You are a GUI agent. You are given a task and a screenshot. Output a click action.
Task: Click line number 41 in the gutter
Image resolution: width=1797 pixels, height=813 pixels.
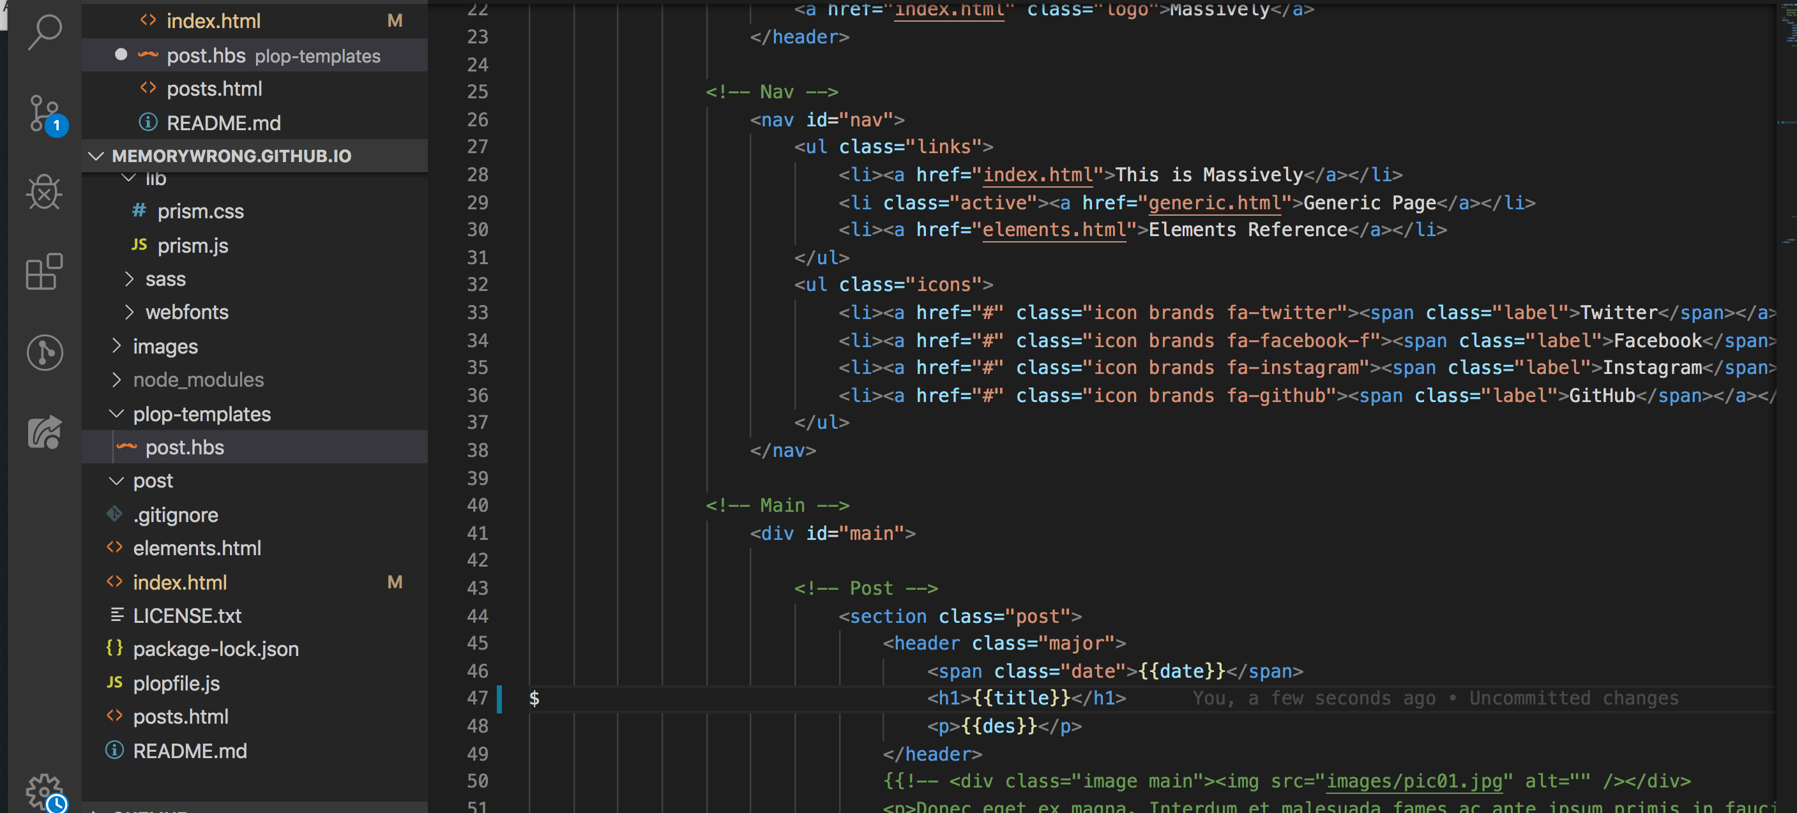click(478, 533)
